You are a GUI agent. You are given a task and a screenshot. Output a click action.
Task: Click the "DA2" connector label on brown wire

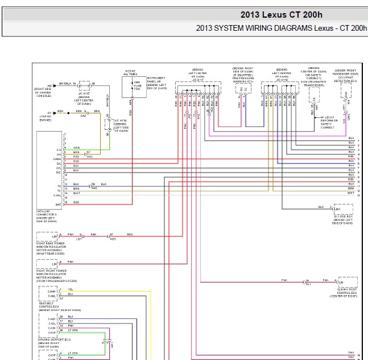click(x=83, y=116)
